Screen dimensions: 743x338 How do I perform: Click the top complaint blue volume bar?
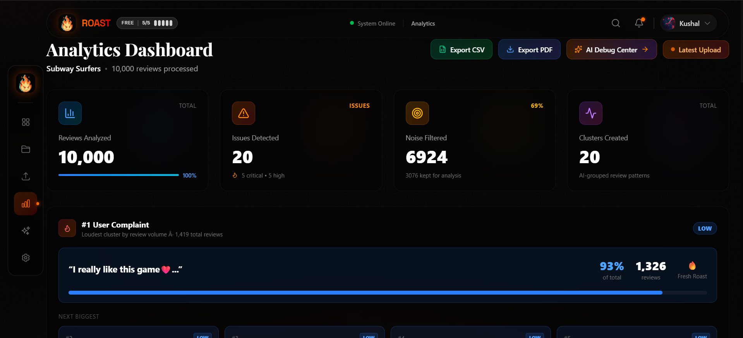[x=388, y=293]
